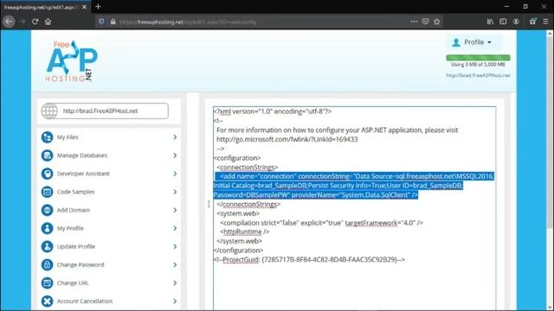Click the Change Password lock icon

click(x=47, y=265)
